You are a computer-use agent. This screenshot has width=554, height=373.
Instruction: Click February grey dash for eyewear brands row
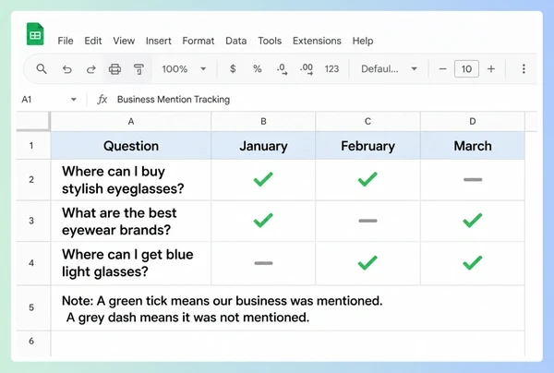click(367, 221)
